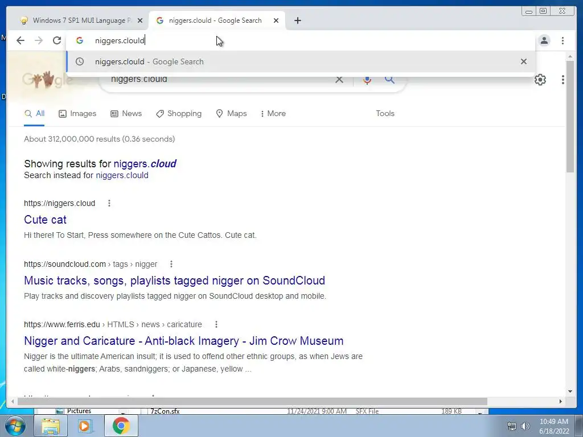This screenshot has width=583, height=437.
Task: Click the www.ferris.edu breadcrumb URL
Action: click(x=113, y=324)
